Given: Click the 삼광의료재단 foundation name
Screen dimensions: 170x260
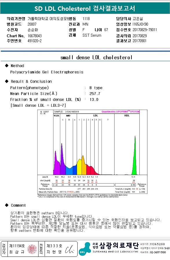Looking at the screenshot, I should click(x=119, y=245).
